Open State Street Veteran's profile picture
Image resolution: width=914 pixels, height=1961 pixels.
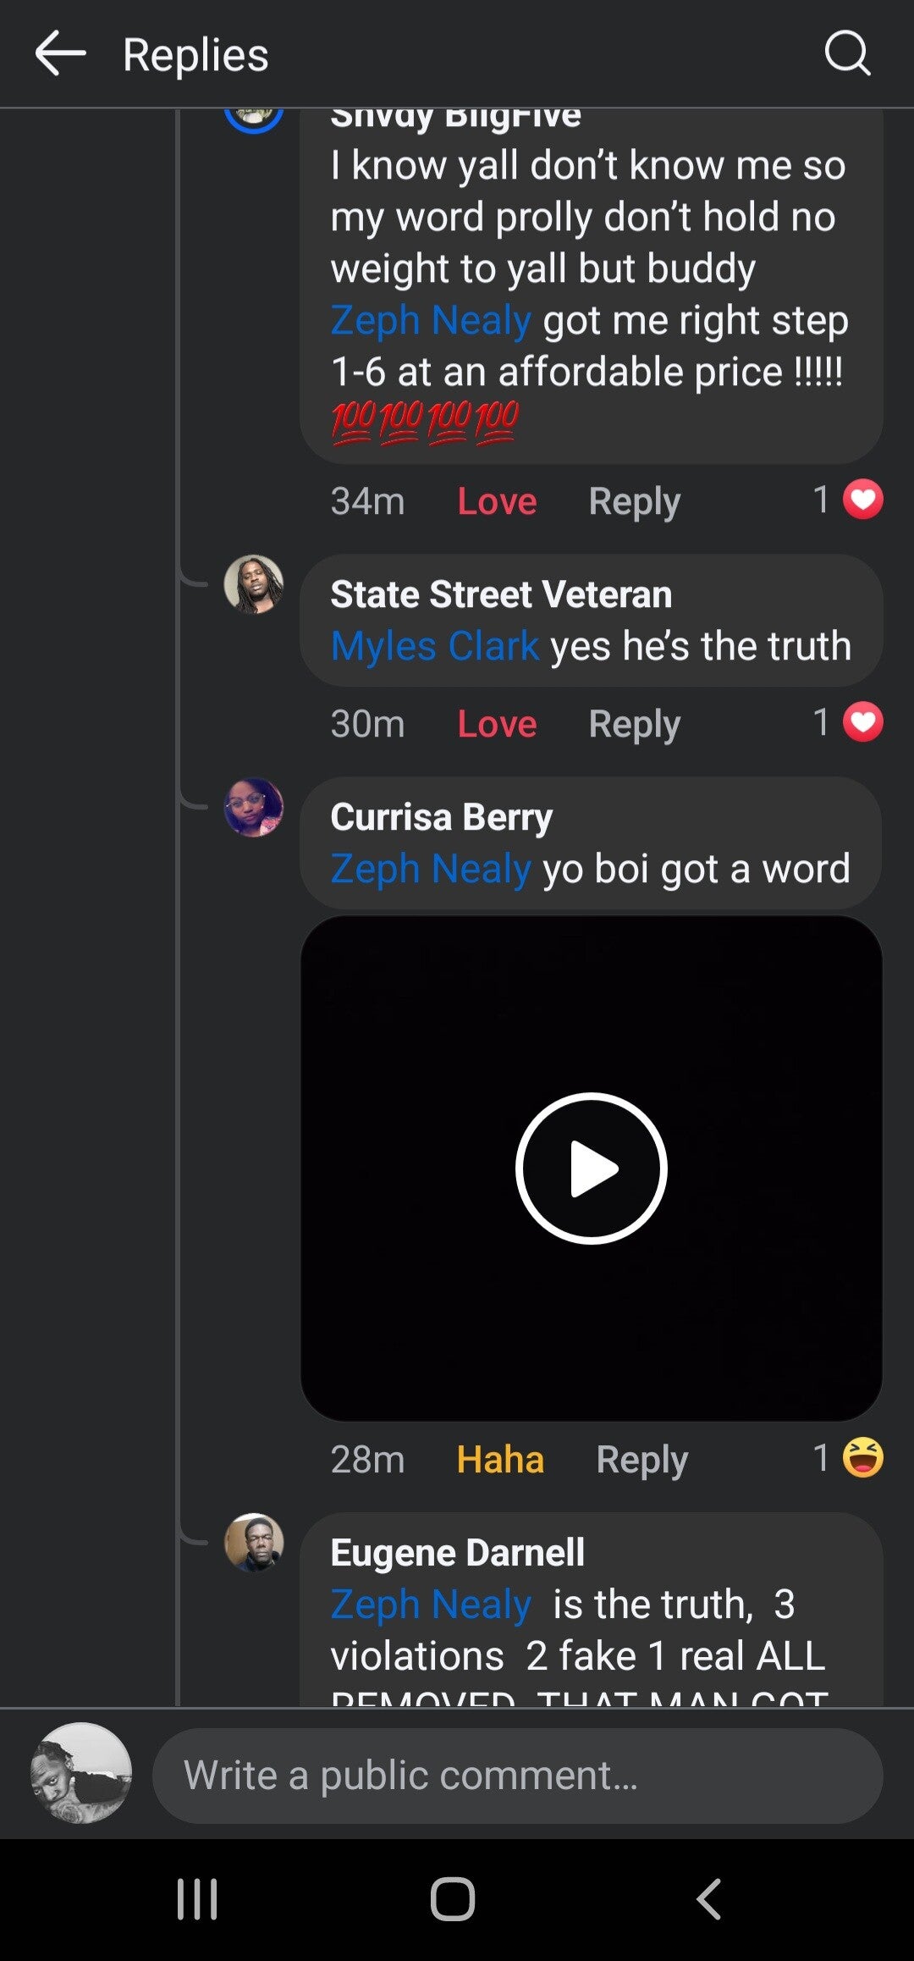[253, 584]
